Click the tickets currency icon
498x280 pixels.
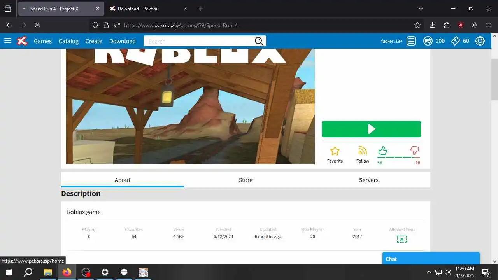click(x=456, y=41)
